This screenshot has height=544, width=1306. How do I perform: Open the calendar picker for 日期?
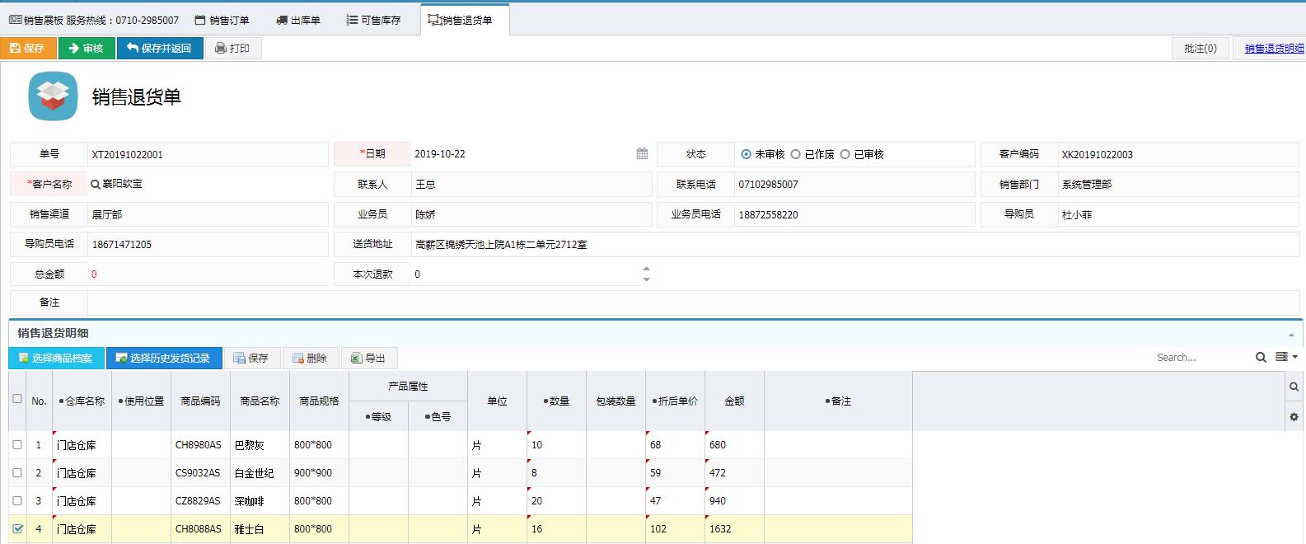(642, 154)
